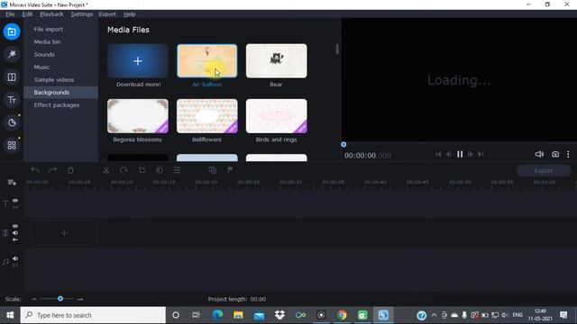Open Dropbox from taskbar
Image resolution: width=577 pixels, height=324 pixels.
tap(279, 315)
